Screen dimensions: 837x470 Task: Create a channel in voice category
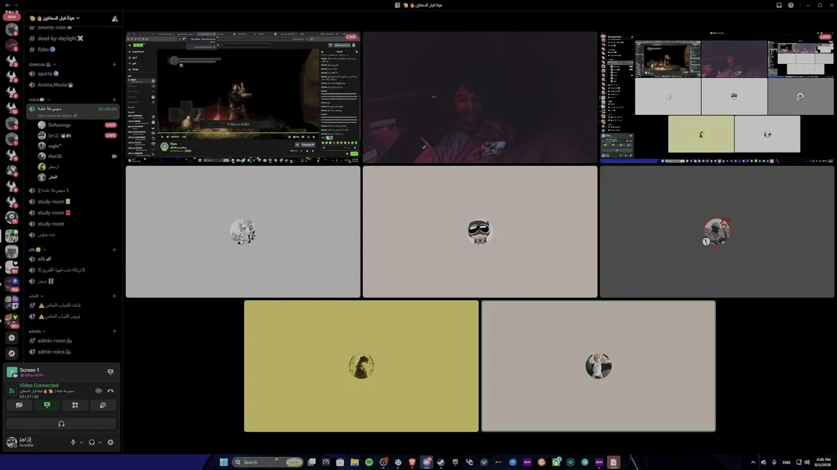[114, 99]
